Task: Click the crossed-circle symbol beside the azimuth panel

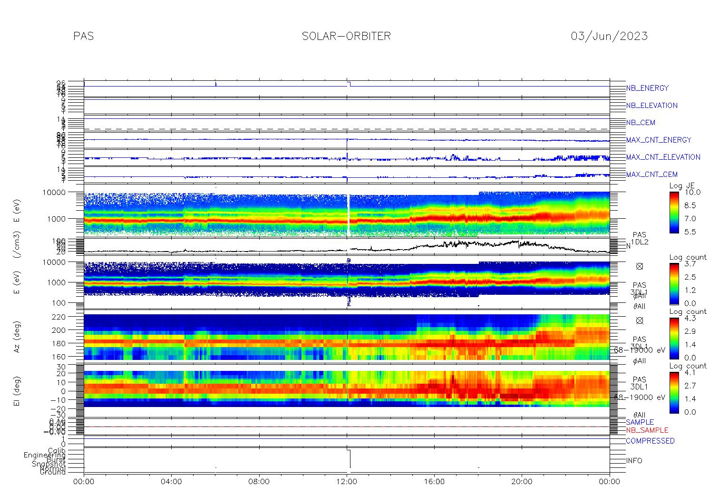Action: (640, 320)
